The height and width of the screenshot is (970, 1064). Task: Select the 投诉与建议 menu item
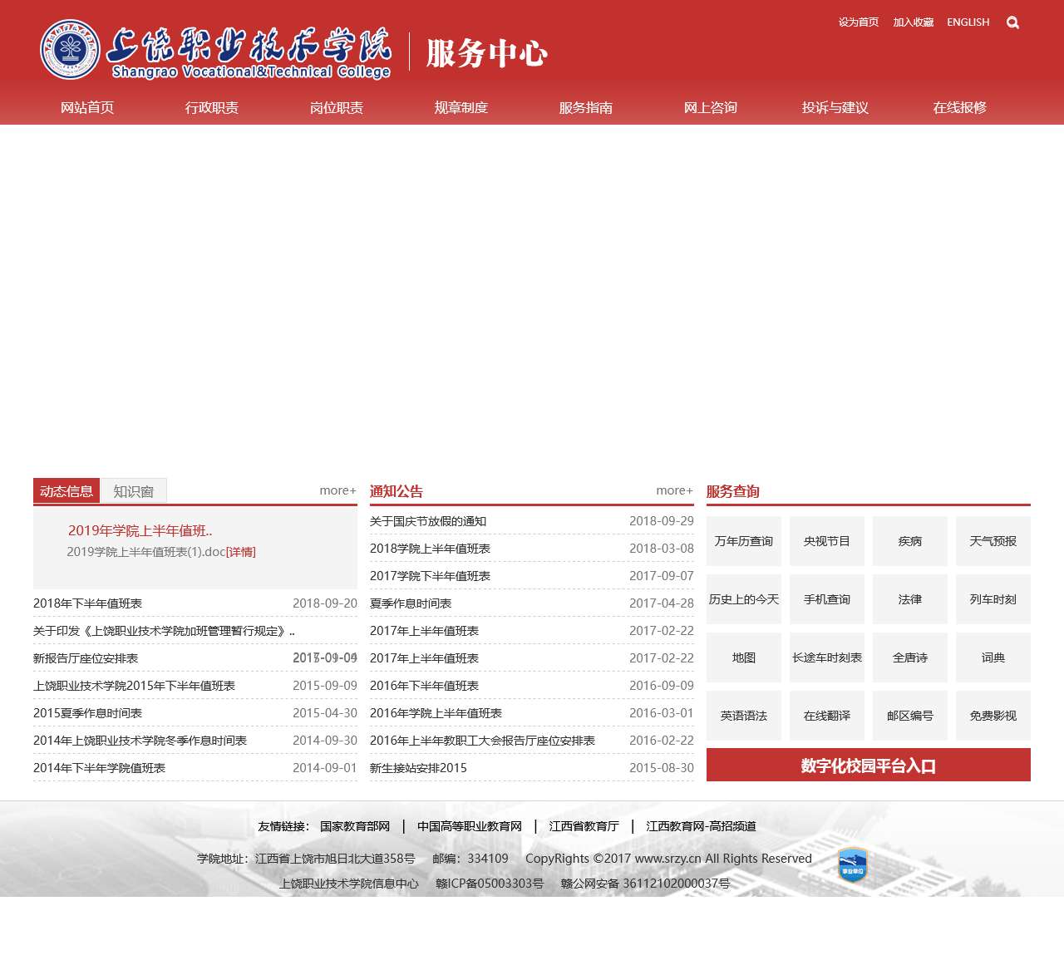pos(835,107)
